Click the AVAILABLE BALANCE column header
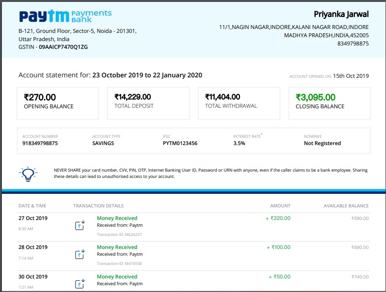This screenshot has width=386, height=292. click(346, 205)
